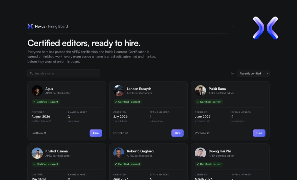
Task: Click Lahcen Essayeh's Certified current badge
Action: pyautogui.click(x=127, y=102)
